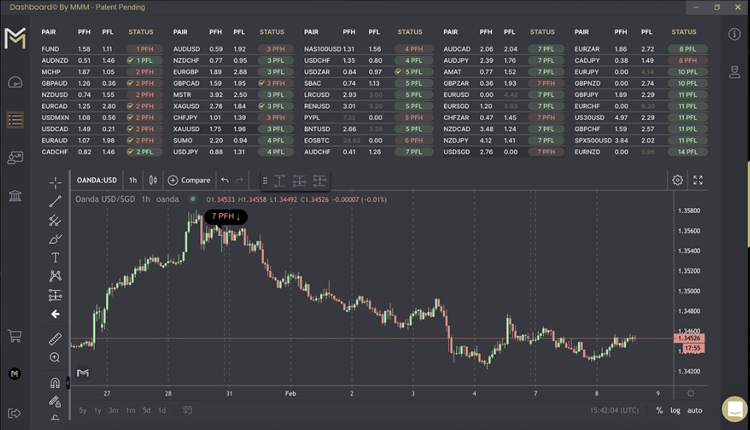Open the info panel icon
Screen dimensions: 750x430
point(735,34)
